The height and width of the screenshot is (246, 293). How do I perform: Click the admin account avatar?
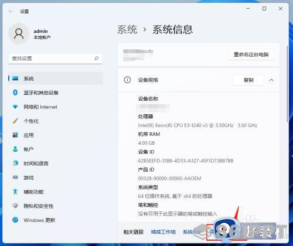[x=19, y=34]
